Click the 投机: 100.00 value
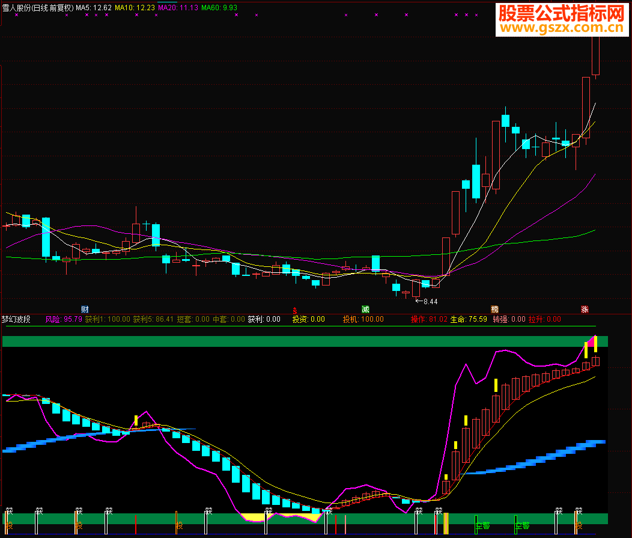This screenshot has height=538, width=632. point(363,319)
